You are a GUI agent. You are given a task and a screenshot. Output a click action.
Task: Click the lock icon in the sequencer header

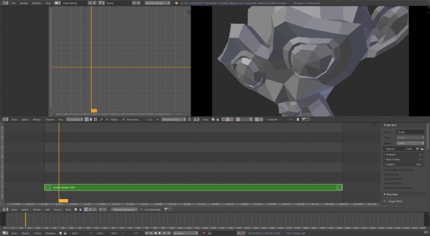pos(80,209)
